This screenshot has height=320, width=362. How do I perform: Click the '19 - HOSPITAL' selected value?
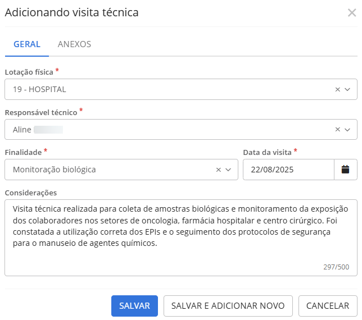pyautogui.click(x=39, y=89)
